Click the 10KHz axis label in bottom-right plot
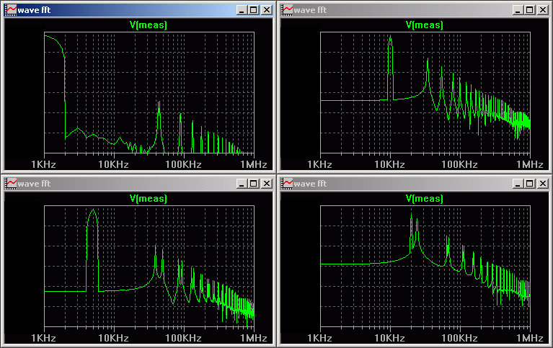 coord(389,338)
